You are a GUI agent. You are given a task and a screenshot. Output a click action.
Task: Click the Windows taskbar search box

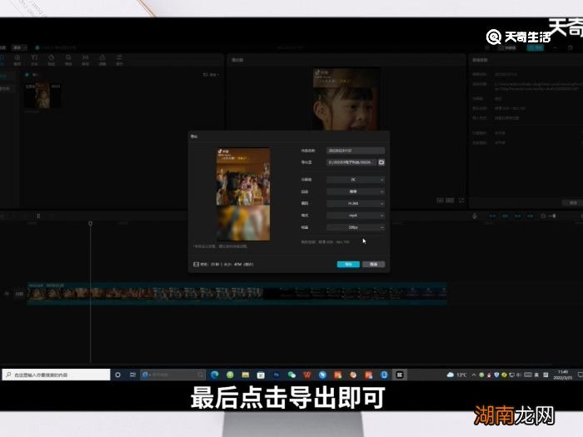tap(56, 375)
